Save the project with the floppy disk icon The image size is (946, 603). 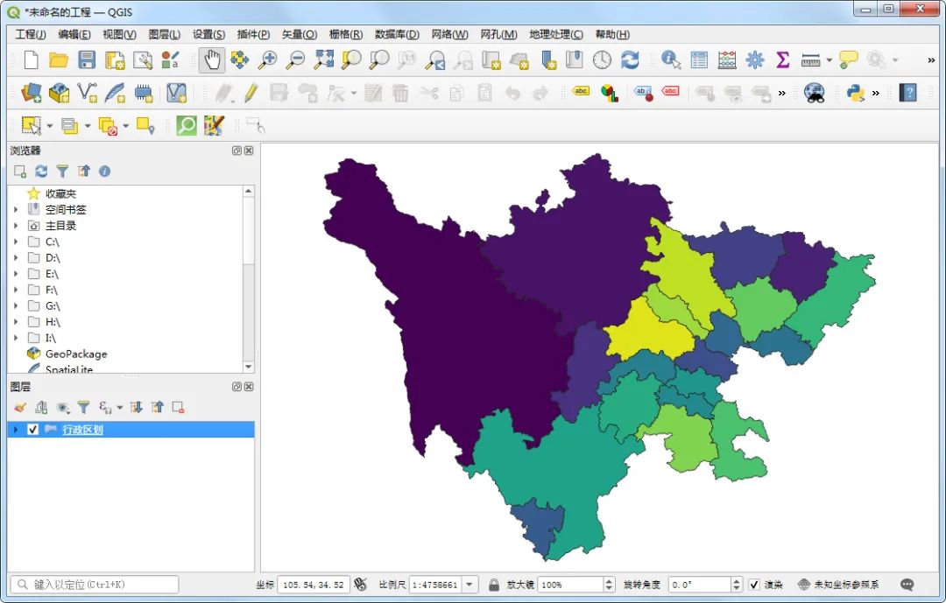point(87,60)
